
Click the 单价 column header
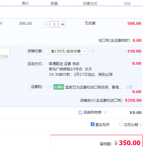pyautogui.click(x=25, y=4)
